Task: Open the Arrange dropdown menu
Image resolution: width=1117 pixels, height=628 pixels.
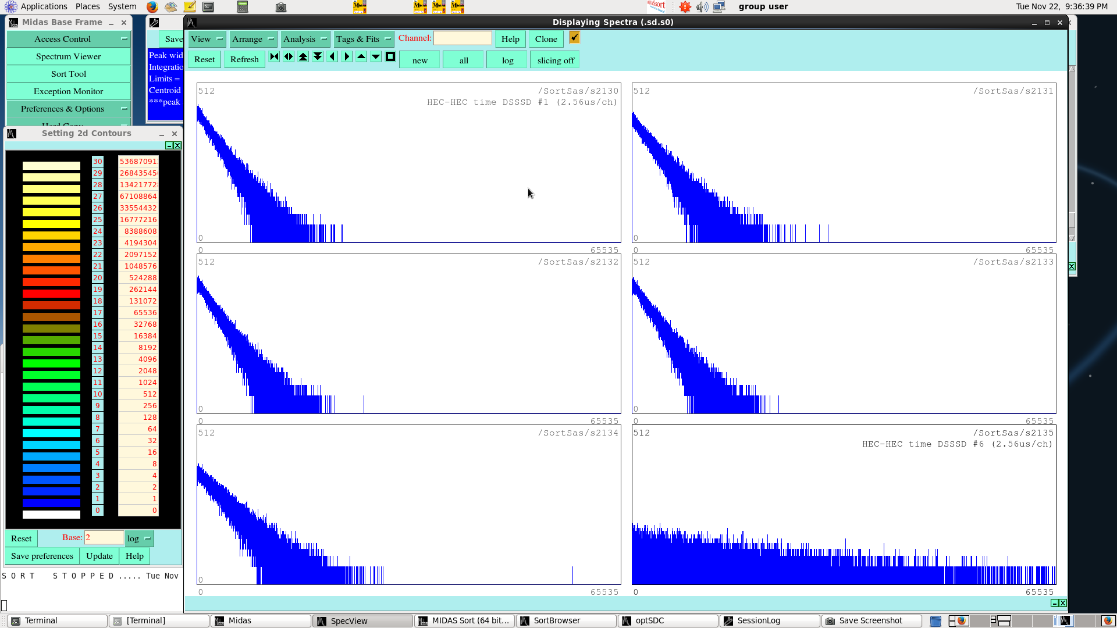Action: [253, 39]
